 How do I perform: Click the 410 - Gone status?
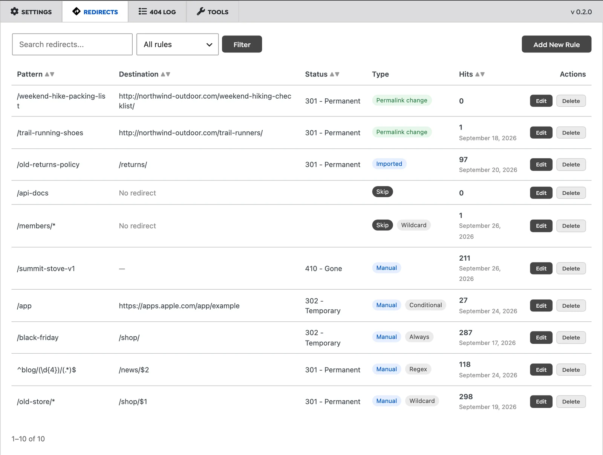click(x=324, y=269)
